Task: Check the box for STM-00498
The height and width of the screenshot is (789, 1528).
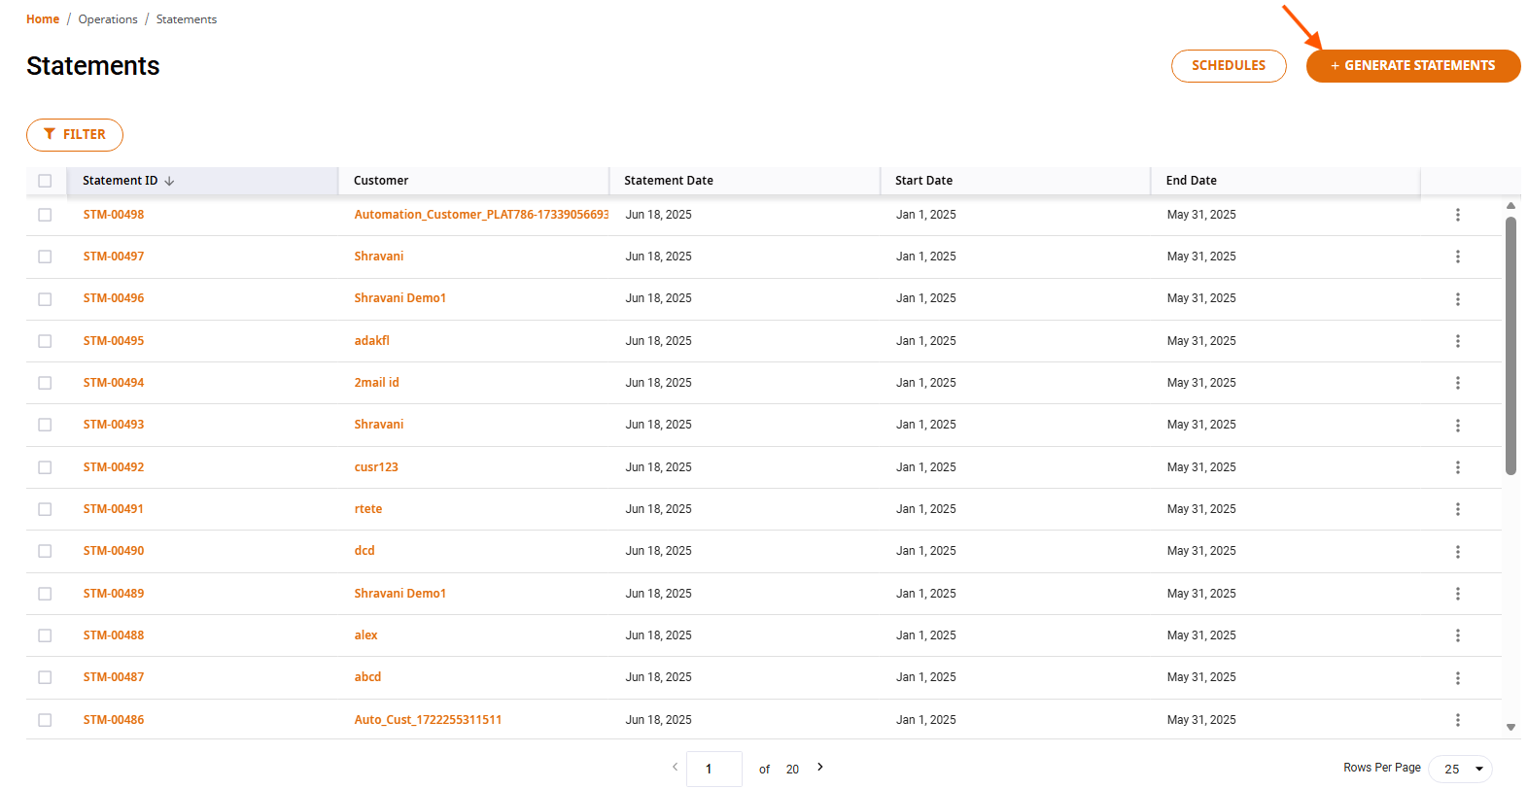Action: click(x=45, y=215)
